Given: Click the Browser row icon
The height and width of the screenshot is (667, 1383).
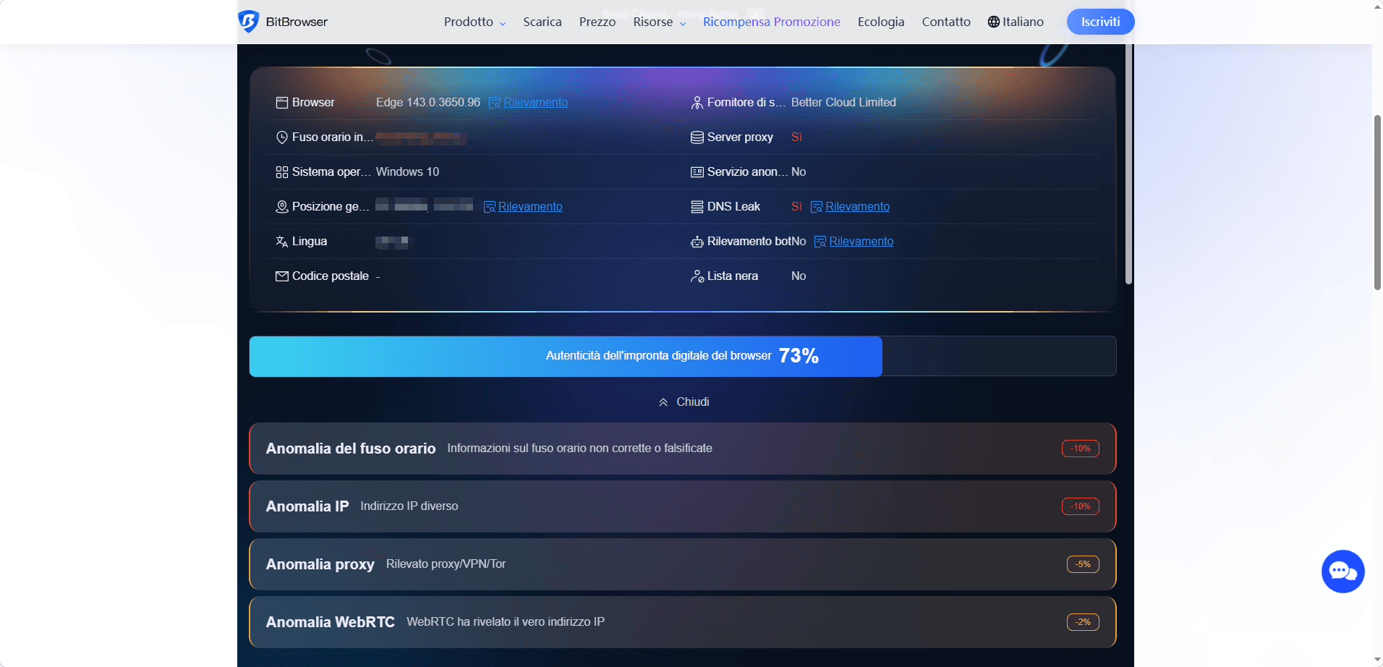Looking at the screenshot, I should [282, 102].
